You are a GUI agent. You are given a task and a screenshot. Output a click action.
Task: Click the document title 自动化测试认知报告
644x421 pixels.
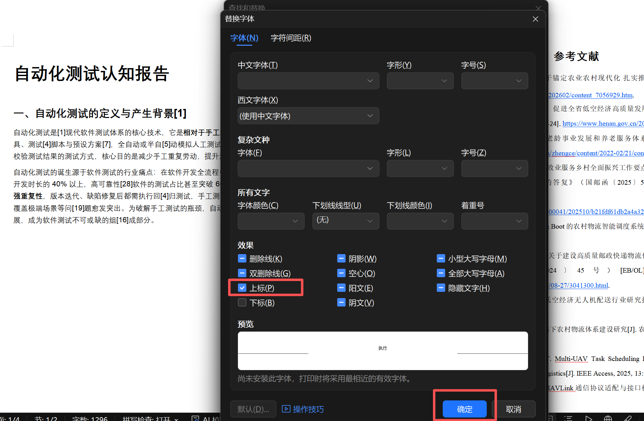92,74
